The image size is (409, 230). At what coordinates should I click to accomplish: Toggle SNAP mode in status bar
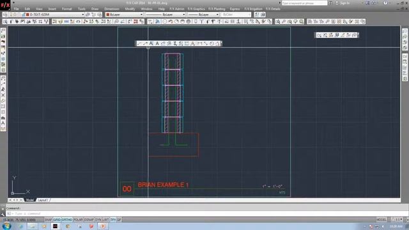pyautogui.click(x=49, y=220)
